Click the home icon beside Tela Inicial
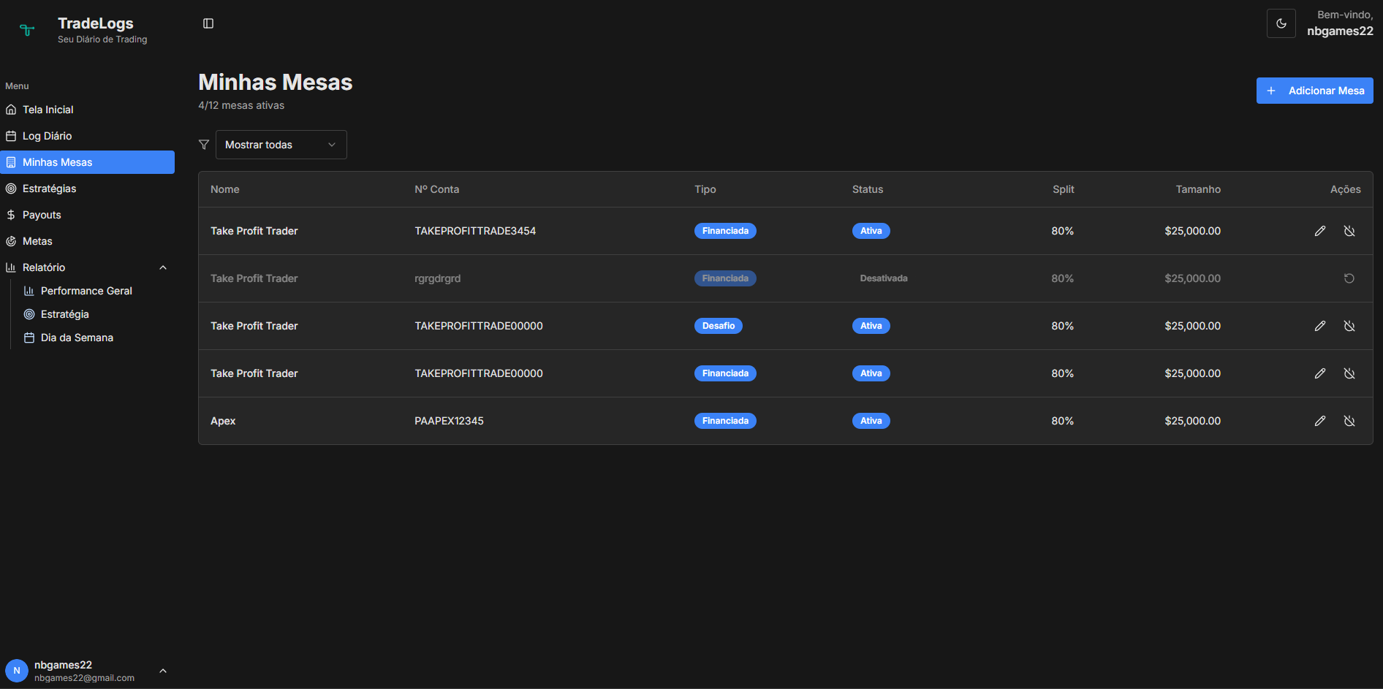Viewport: 1383px width, 689px height. 11,110
